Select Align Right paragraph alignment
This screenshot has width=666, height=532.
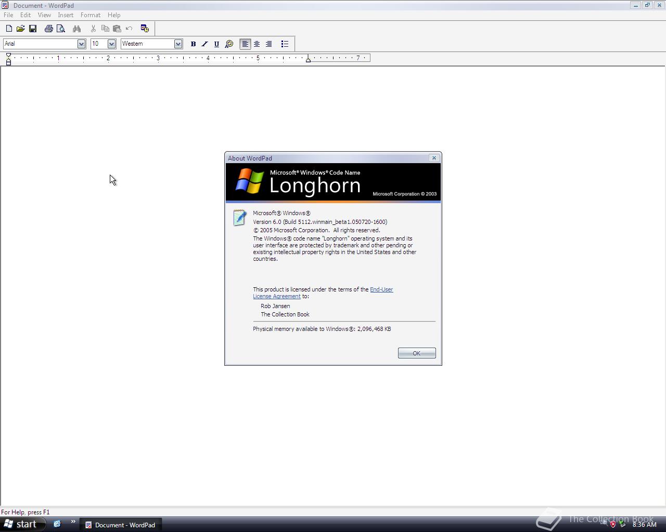pos(268,44)
